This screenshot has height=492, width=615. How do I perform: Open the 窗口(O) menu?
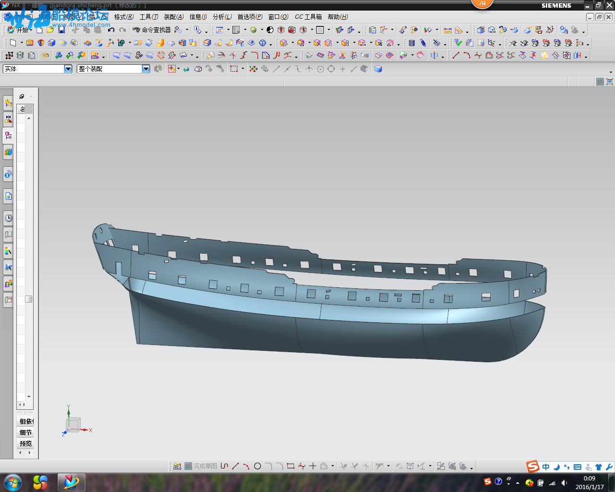coord(278,17)
